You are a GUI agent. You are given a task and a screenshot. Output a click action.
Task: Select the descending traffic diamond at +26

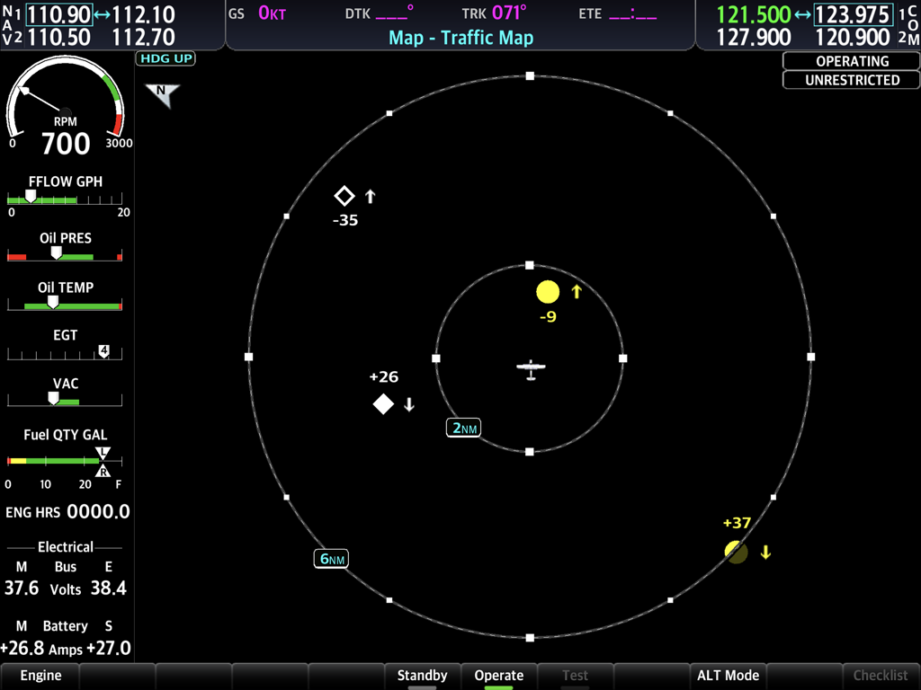pyautogui.click(x=383, y=403)
